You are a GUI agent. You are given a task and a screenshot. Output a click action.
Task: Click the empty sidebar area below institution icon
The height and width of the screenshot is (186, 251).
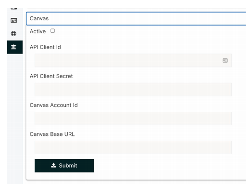[15, 119]
